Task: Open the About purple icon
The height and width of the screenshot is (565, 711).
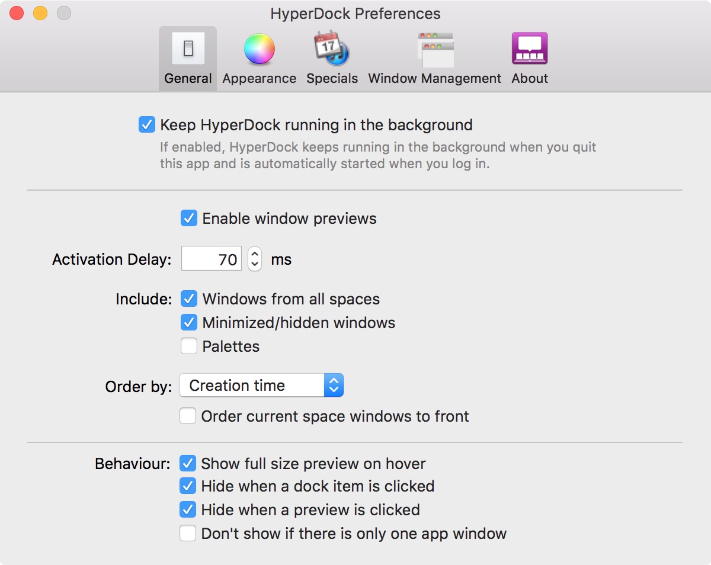Action: point(529,49)
